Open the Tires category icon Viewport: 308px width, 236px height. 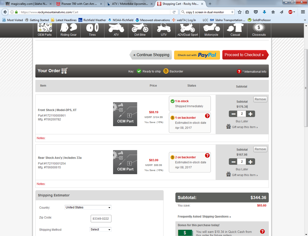click(x=92, y=30)
